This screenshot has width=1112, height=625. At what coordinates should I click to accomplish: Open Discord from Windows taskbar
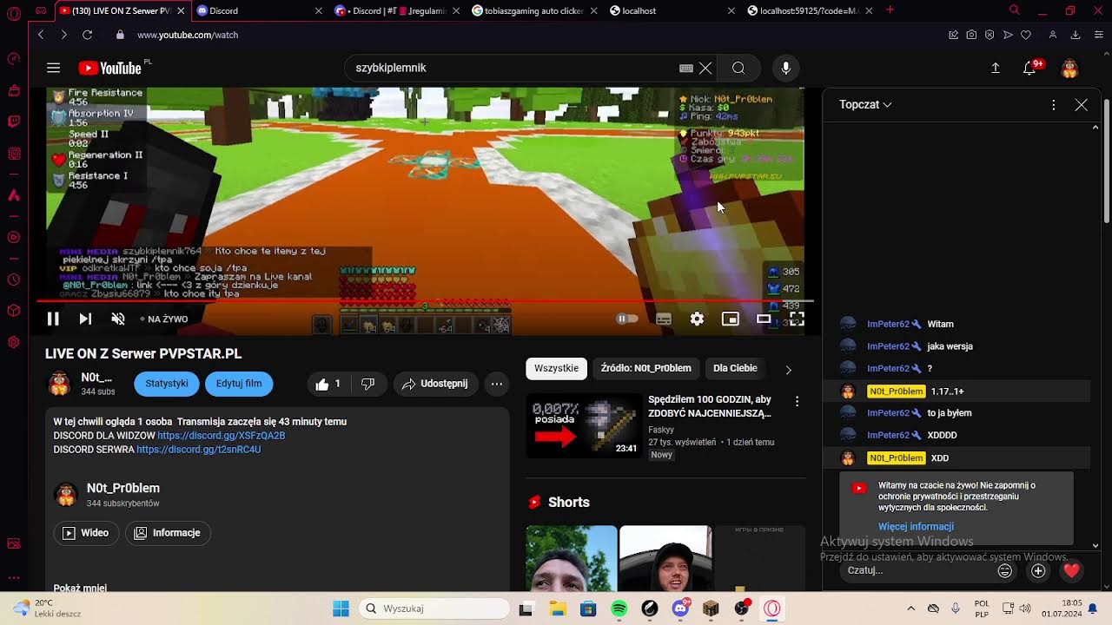point(680,609)
